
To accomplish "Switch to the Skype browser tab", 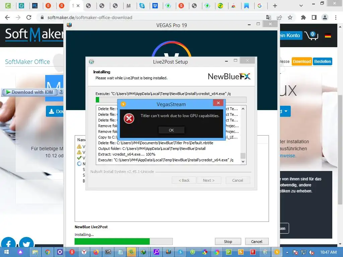I will point(142,6).
